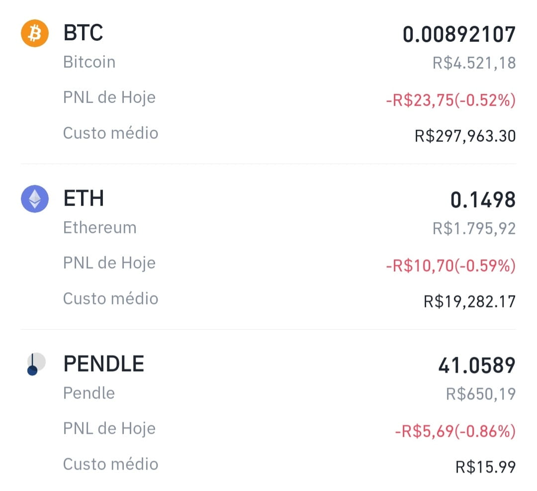Tap the Ethereum subtitle name label
The image size is (537, 491).
[x=99, y=227]
